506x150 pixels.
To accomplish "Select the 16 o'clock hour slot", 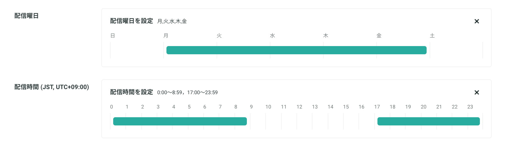I will pos(367,121).
